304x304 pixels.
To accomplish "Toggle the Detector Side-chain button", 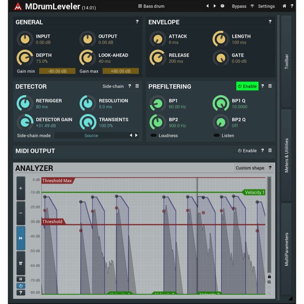I will pyautogui.click(x=113, y=86).
